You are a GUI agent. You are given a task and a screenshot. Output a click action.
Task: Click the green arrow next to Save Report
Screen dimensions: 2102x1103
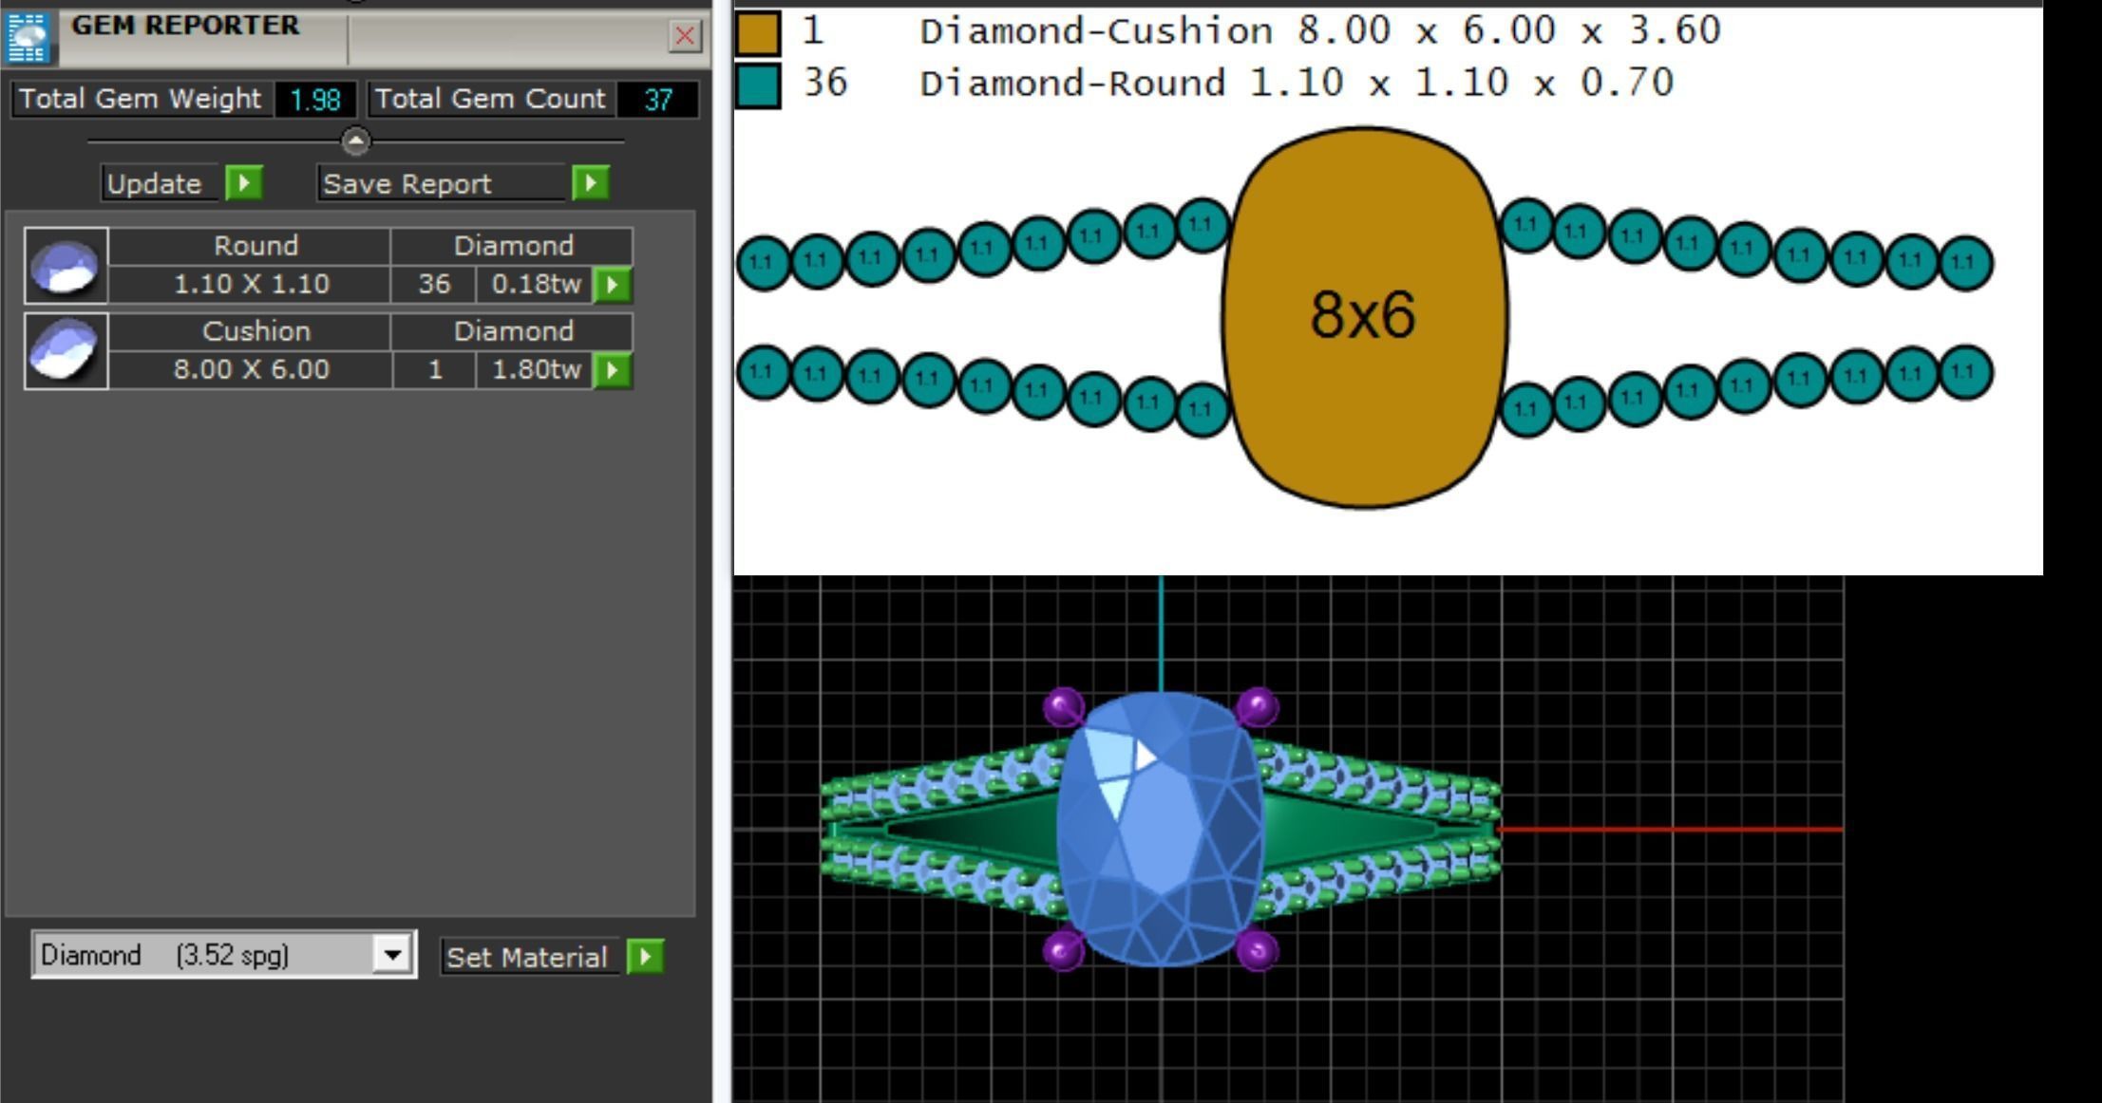click(x=590, y=182)
